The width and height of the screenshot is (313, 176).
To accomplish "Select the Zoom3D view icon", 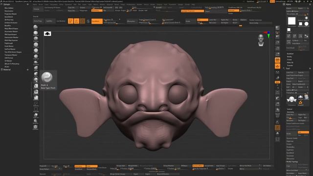I will 277,104.
